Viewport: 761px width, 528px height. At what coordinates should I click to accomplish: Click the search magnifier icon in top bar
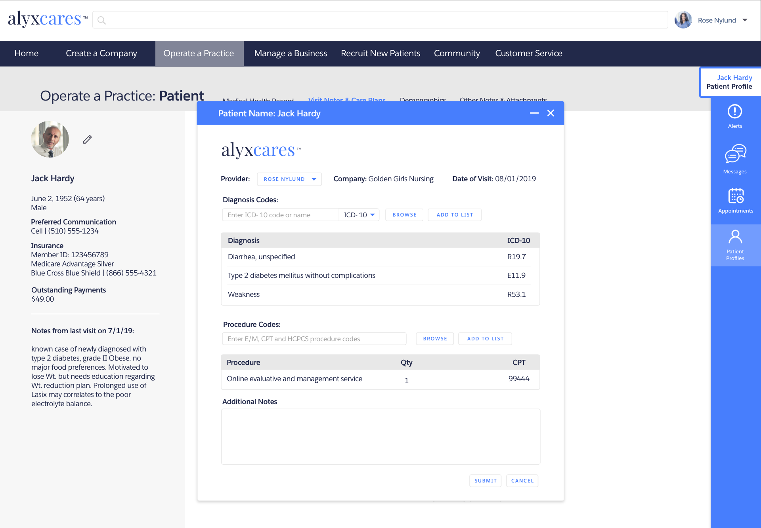tap(102, 20)
